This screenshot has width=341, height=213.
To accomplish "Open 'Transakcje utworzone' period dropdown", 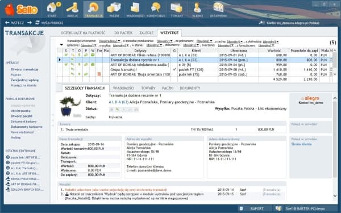I will coord(110,41).
